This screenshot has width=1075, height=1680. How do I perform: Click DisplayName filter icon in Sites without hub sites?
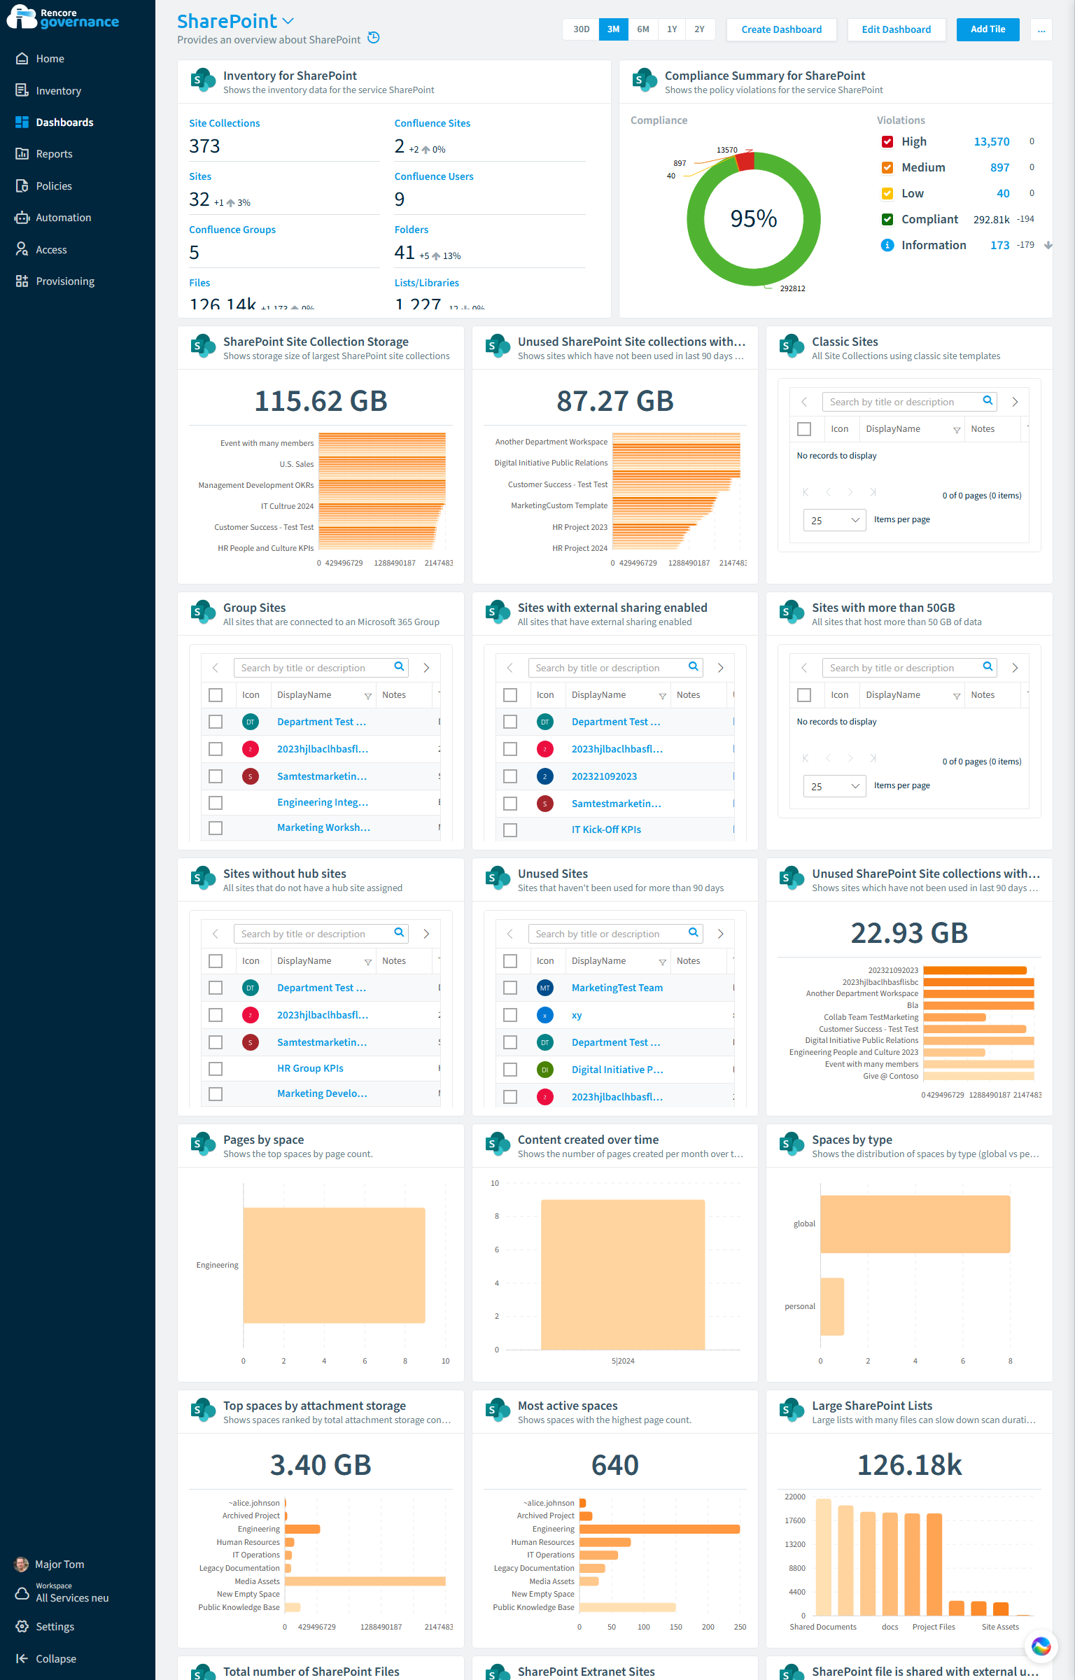(368, 962)
